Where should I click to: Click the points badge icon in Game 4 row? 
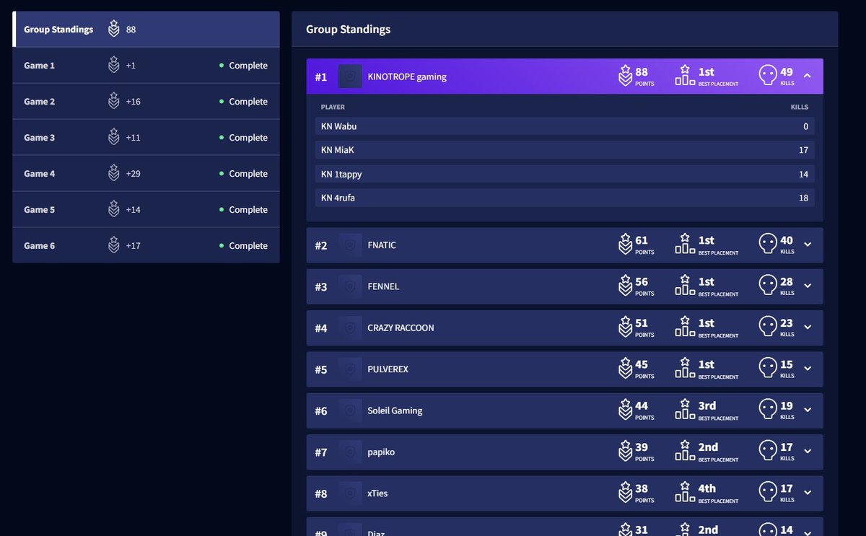113,173
